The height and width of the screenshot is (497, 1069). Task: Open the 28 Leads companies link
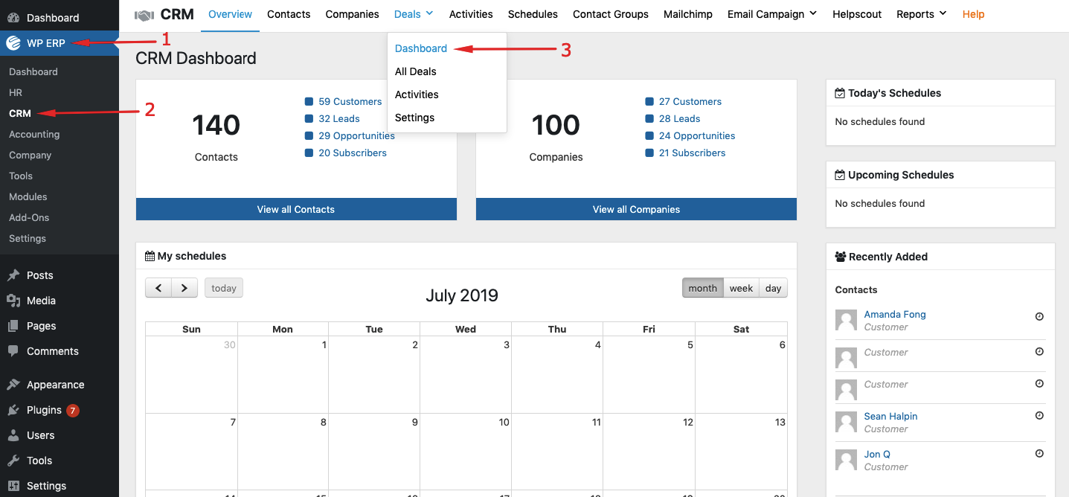pos(680,119)
